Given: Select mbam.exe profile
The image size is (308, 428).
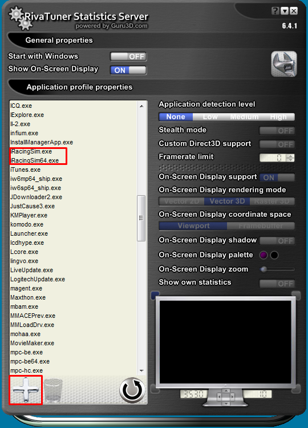Looking at the screenshot, I should point(25,307).
